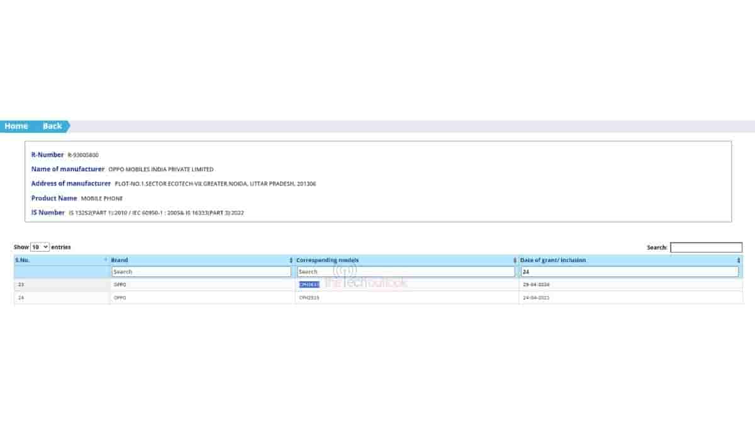Click the Brand column filter field

tap(201, 272)
